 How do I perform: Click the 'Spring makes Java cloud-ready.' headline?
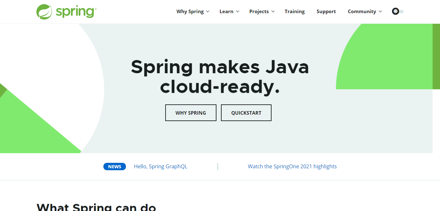click(x=220, y=77)
